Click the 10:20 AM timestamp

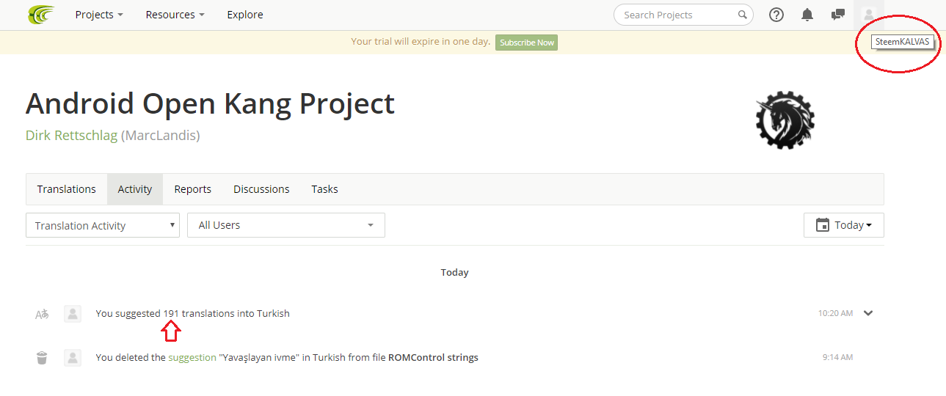point(835,313)
